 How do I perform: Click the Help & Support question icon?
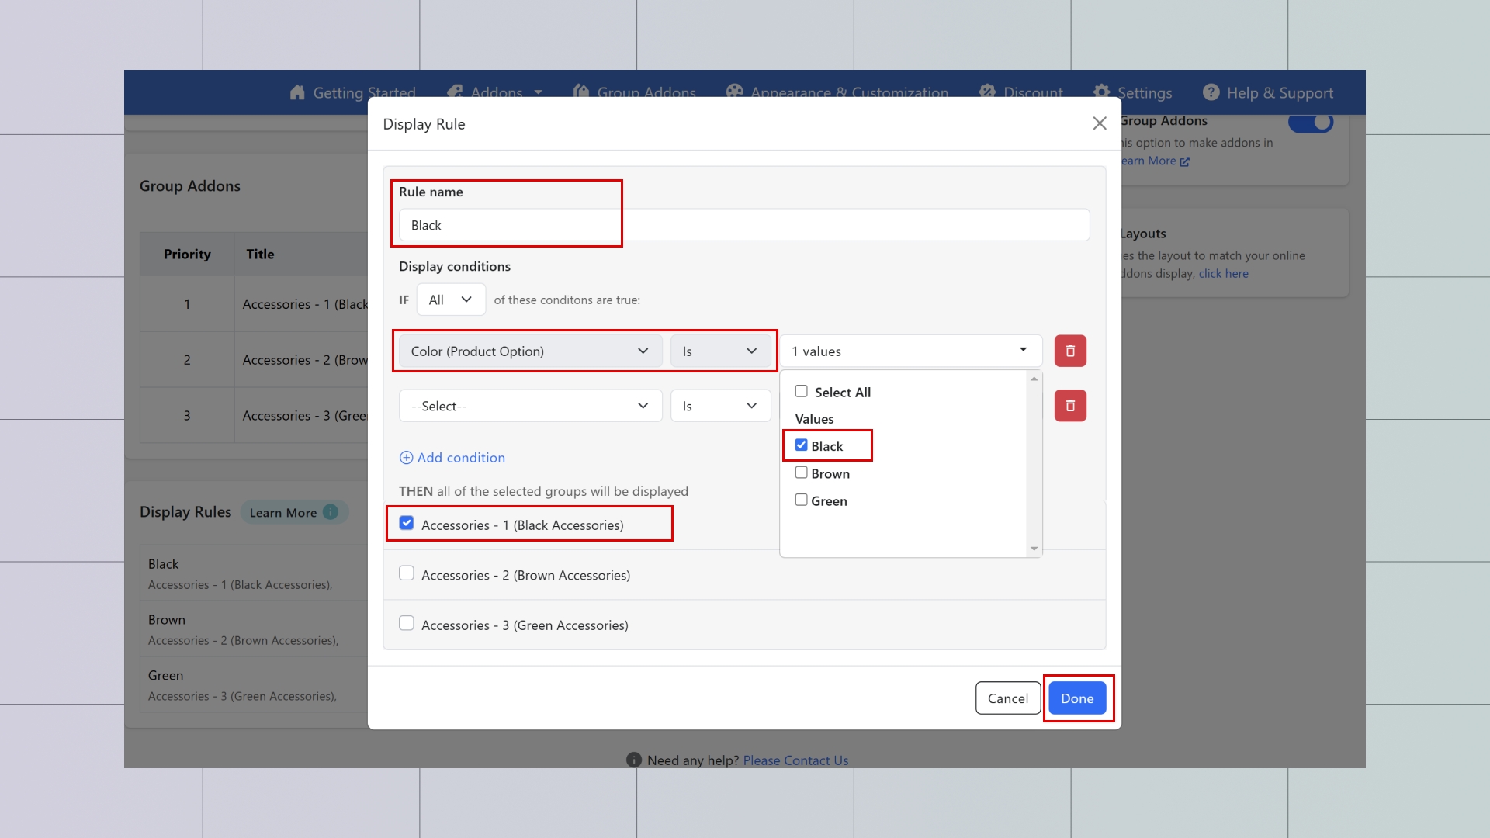[1211, 92]
